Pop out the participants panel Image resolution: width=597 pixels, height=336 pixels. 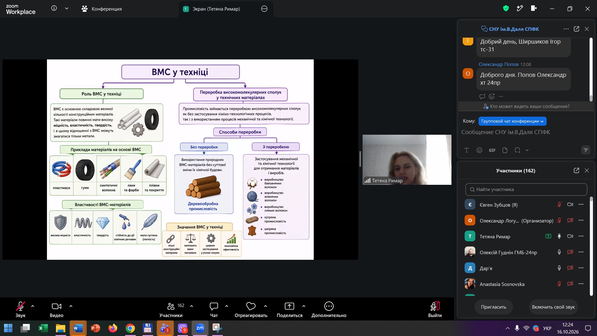[x=576, y=170]
